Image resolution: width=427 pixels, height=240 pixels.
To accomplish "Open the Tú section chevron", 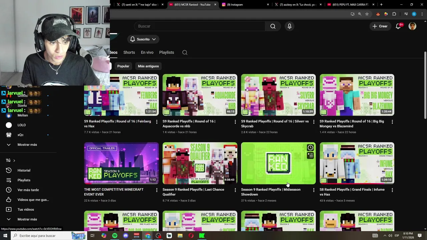I will 14,161.
